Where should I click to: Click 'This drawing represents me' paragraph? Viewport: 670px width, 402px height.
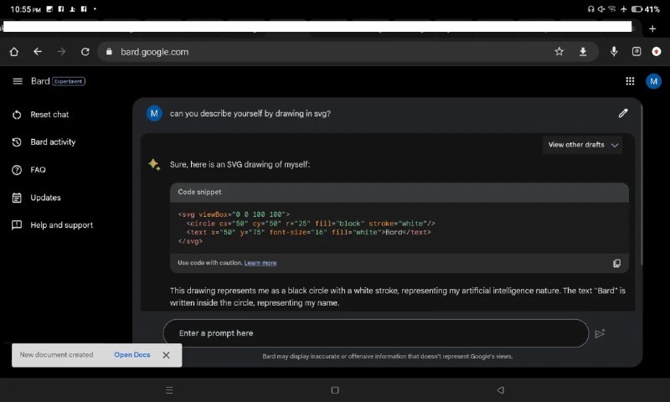click(x=397, y=296)
